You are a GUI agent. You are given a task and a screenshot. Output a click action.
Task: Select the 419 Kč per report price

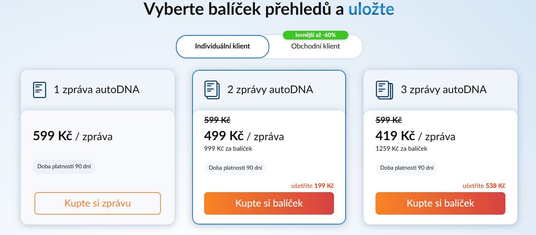click(x=396, y=136)
